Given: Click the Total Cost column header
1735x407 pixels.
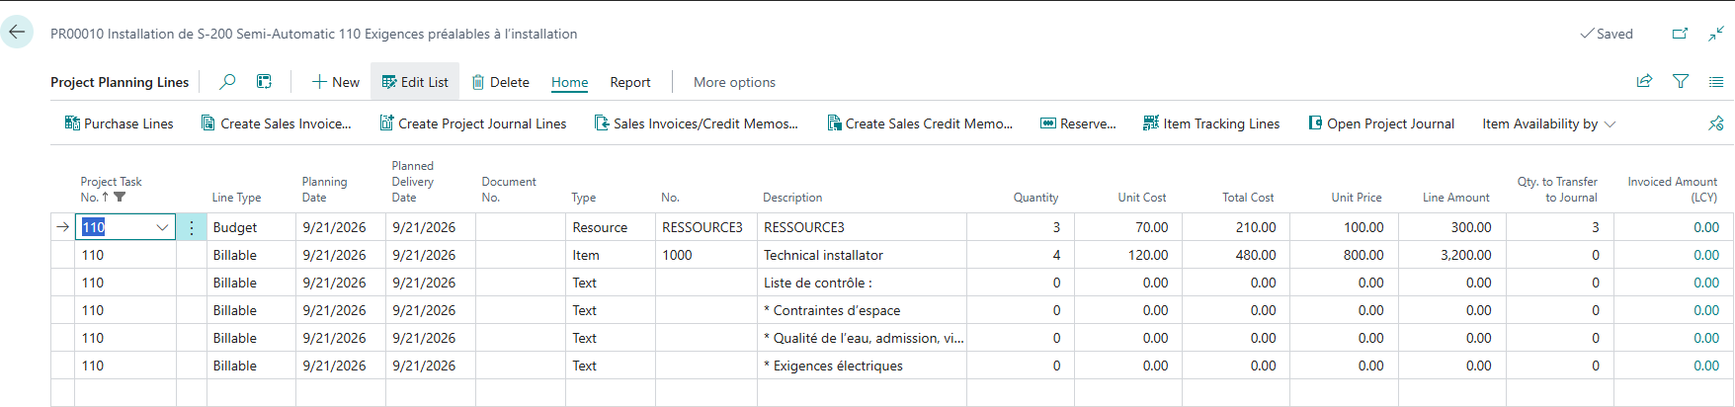Looking at the screenshot, I should pyautogui.click(x=1248, y=198).
